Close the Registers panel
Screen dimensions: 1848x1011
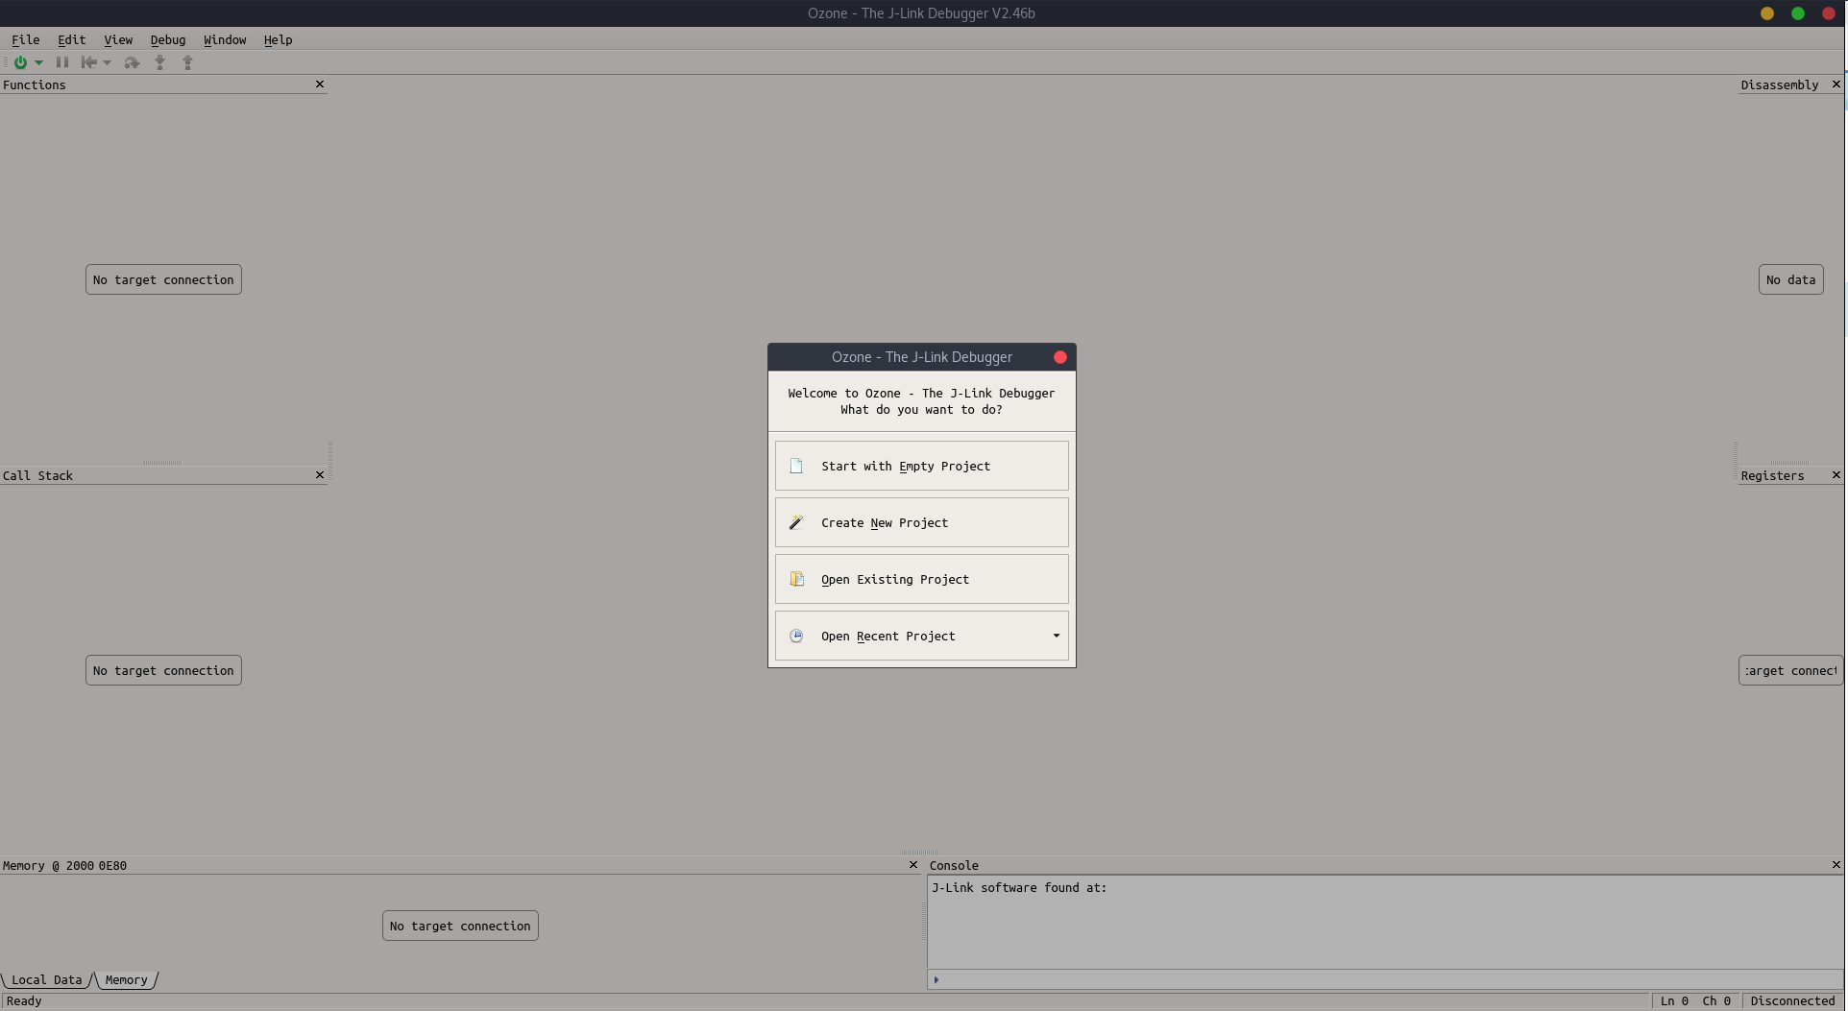click(1836, 475)
